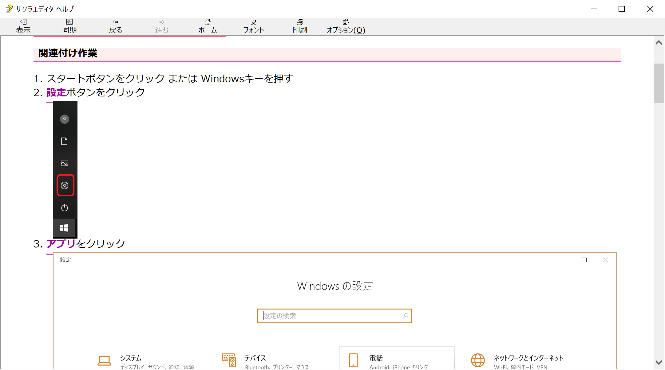
Task: Open the オプション(O) menu
Action: tap(346, 26)
